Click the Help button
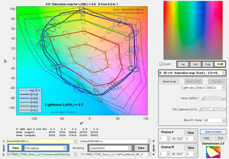This screenshot has height=159, width=229. coord(206,138)
